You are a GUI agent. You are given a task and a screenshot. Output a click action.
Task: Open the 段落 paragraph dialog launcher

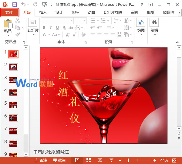132,43
